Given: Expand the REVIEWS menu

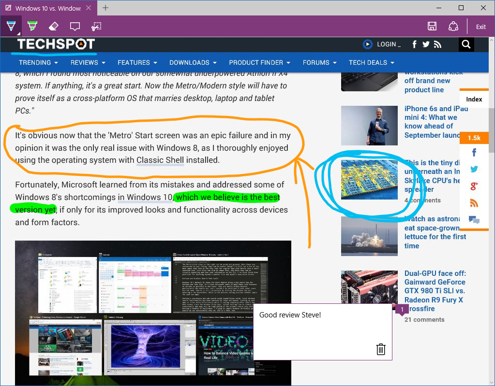Looking at the screenshot, I should pyautogui.click(x=88, y=62).
